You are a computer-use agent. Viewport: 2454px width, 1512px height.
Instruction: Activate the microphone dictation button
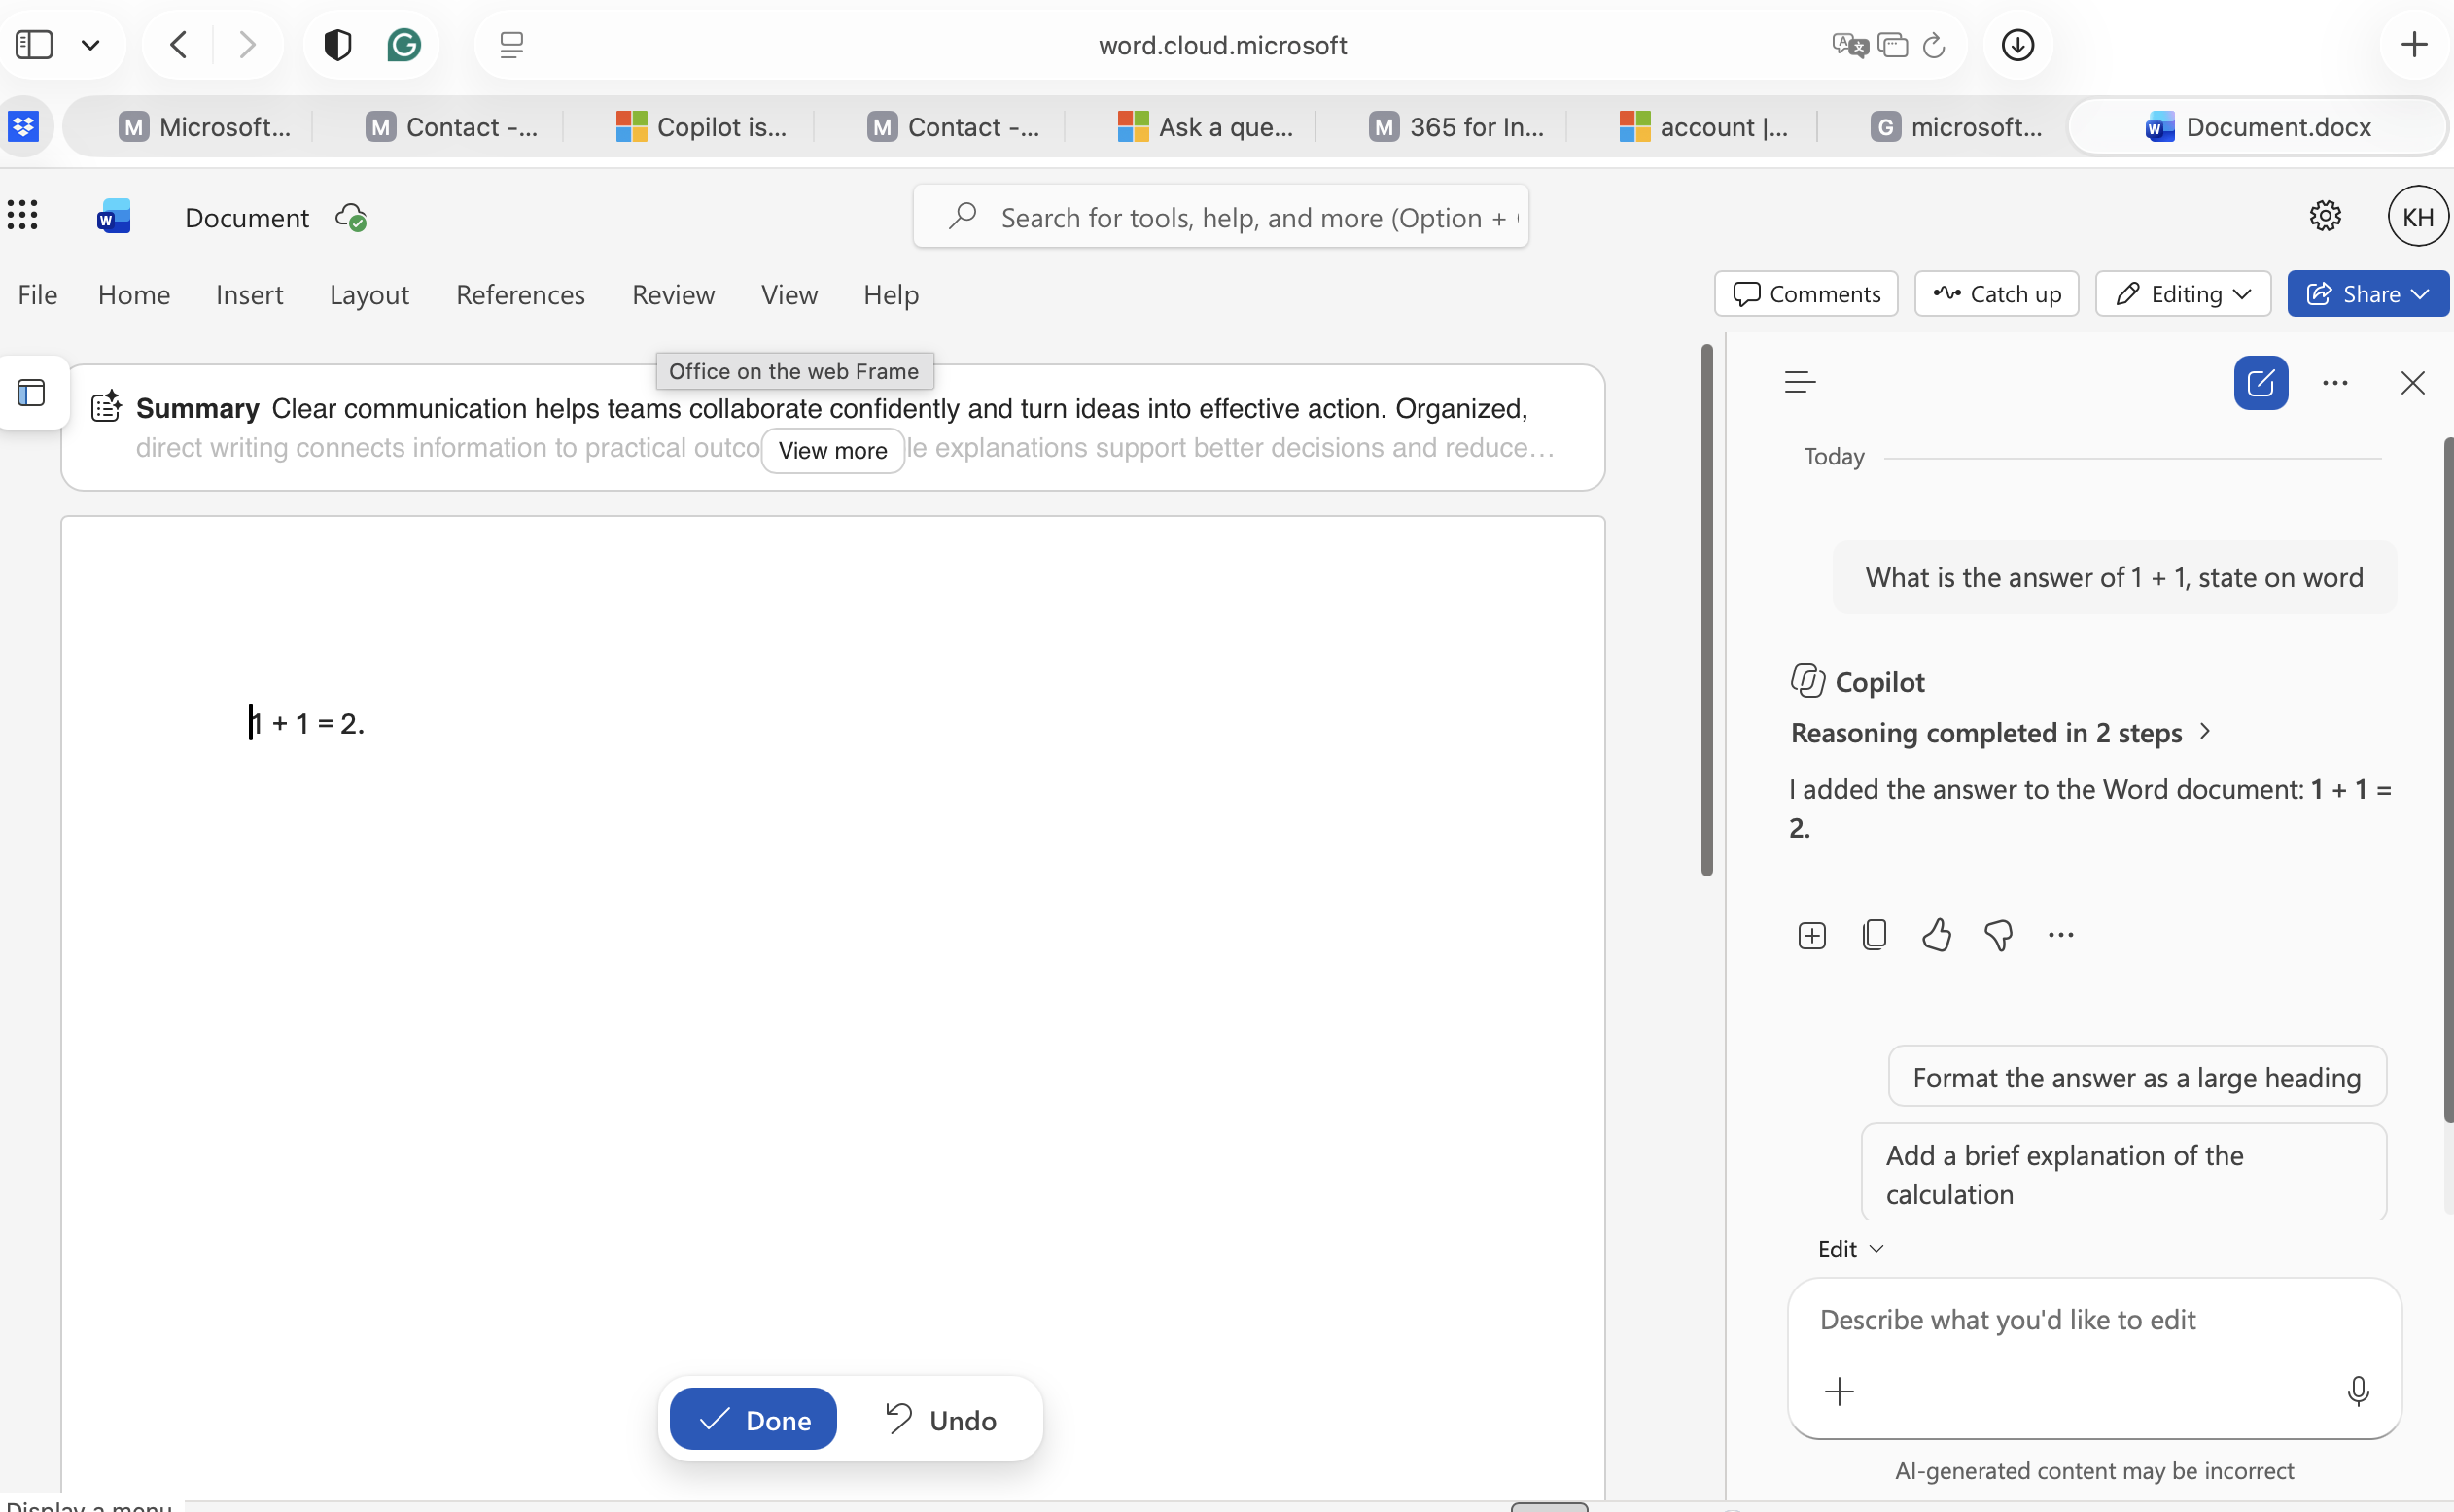point(2357,1391)
